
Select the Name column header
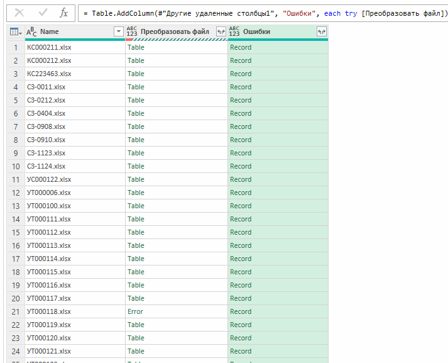pos(75,31)
